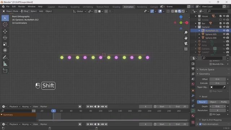Switch to solid viewport shading
This screenshot has width=231, height=130.
point(176,11)
